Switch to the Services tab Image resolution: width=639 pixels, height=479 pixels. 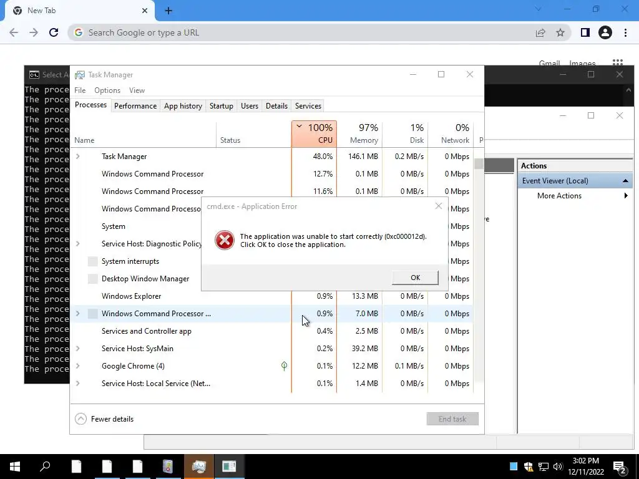tap(308, 106)
